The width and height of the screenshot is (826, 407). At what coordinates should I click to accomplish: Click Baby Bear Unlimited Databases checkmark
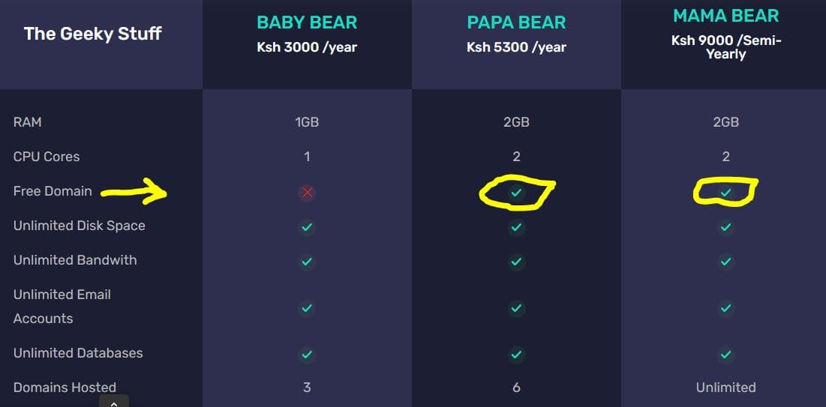pyautogui.click(x=306, y=354)
